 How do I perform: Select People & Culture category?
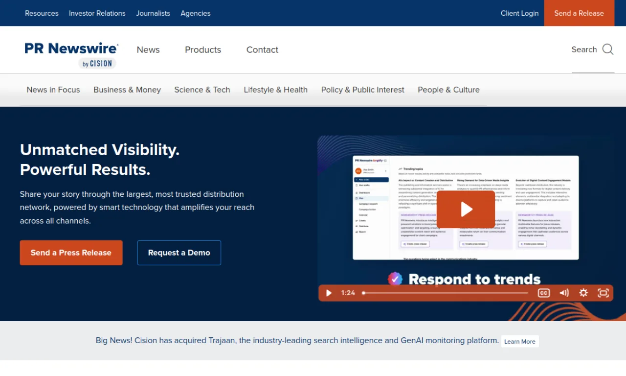click(x=448, y=90)
